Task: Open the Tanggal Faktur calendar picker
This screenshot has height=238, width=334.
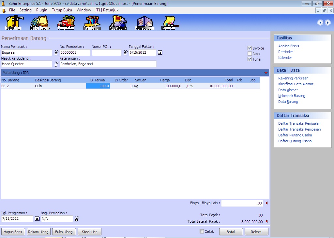Action: [x=160, y=53]
